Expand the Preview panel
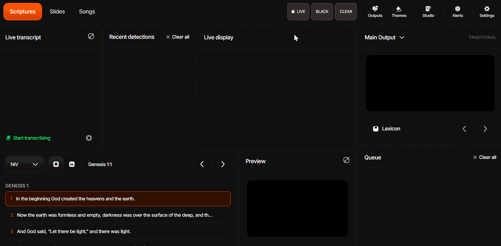This screenshot has height=246, width=501. pos(346,160)
